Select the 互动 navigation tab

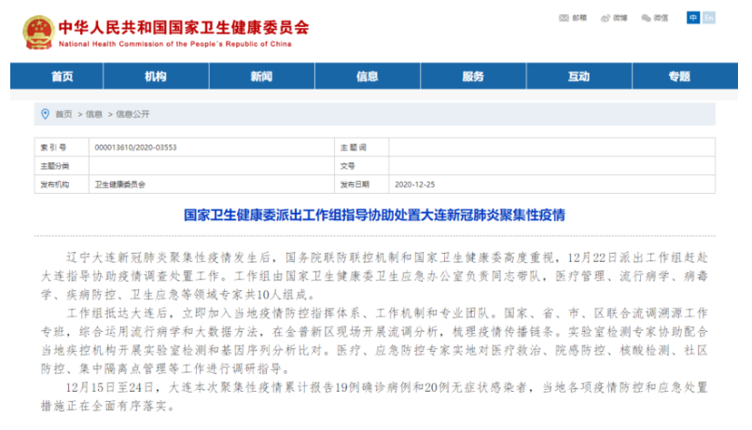coord(578,76)
